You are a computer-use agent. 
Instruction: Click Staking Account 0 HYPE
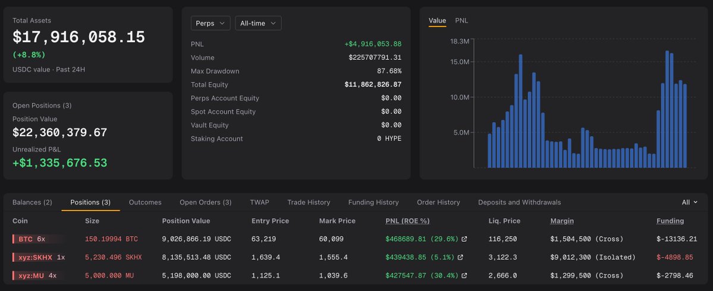(390, 139)
